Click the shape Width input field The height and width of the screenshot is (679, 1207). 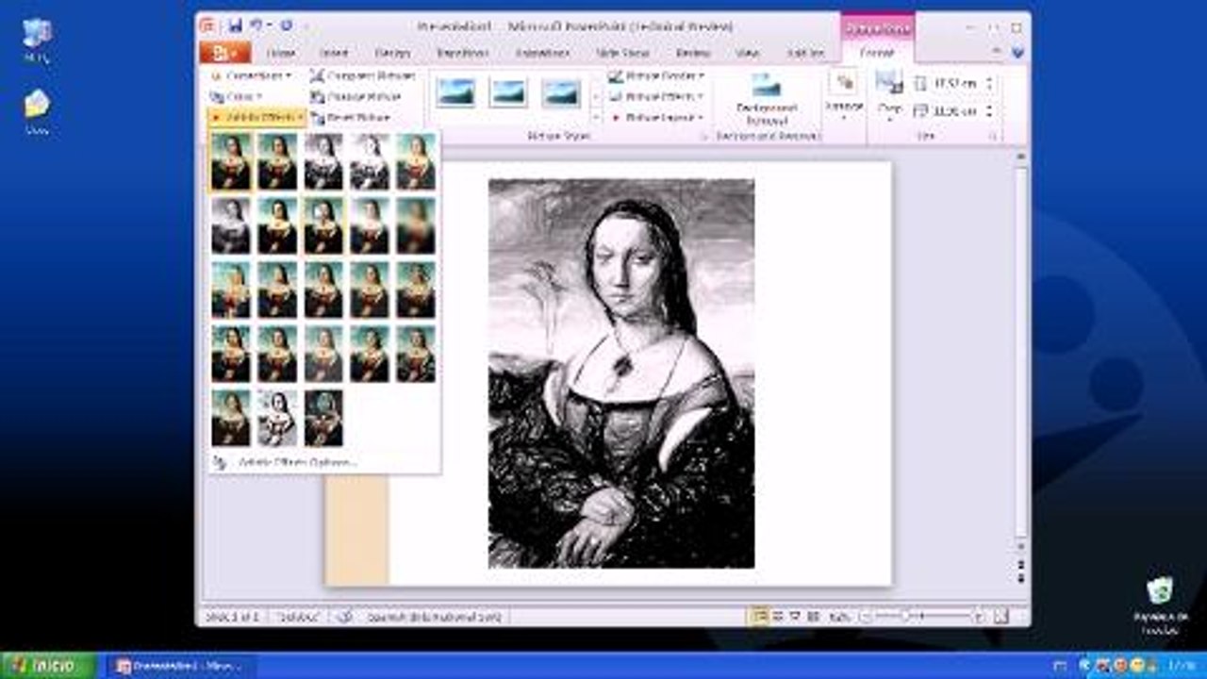(x=957, y=111)
